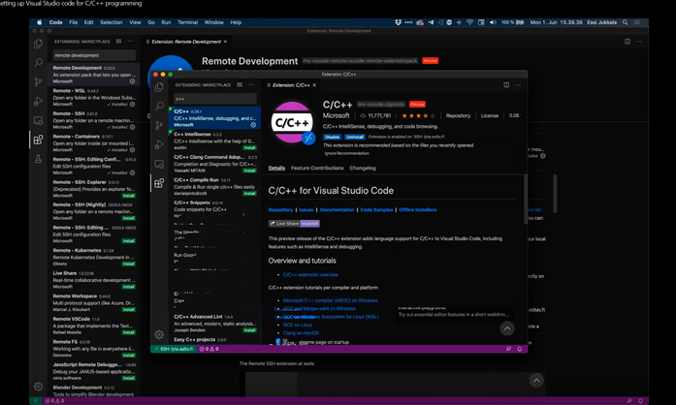Install the Remote - Kubernetes extension

click(x=128, y=263)
